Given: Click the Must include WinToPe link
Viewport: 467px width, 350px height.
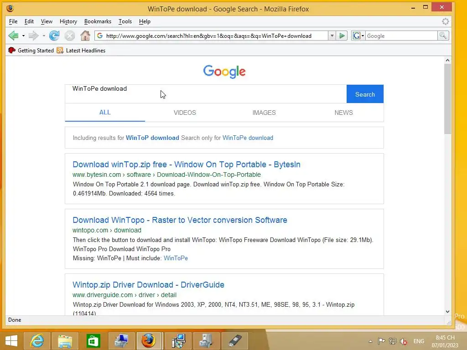Looking at the screenshot, I should (x=176, y=258).
